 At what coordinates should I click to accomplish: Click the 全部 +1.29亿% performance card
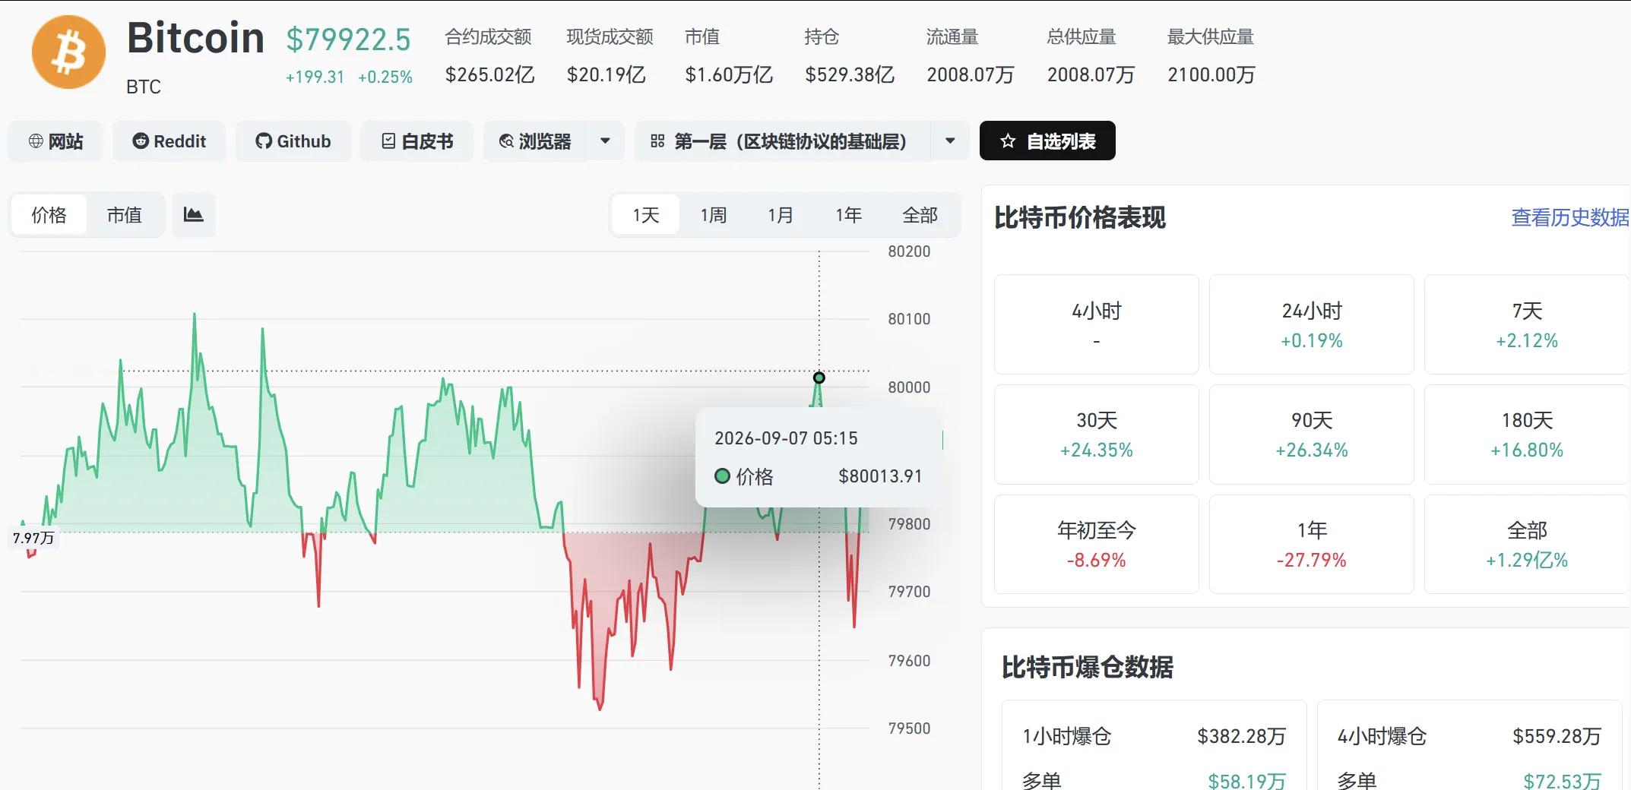(x=1527, y=544)
